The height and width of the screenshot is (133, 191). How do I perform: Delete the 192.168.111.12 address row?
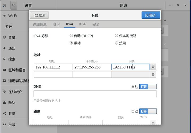(153, 67)
